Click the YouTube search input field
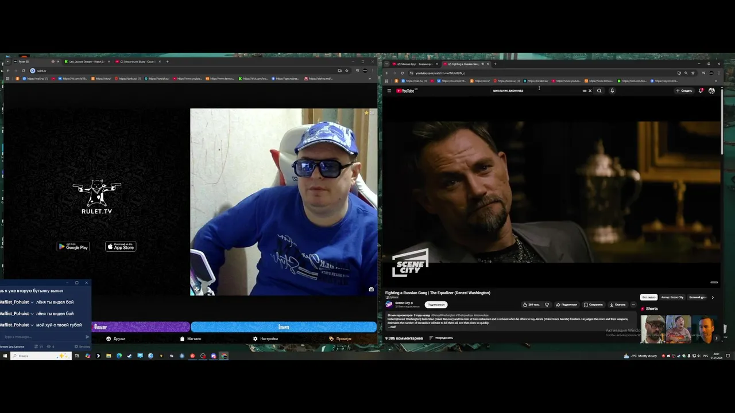Viewport: 735px width, 413px height. (x=537, y=91)
